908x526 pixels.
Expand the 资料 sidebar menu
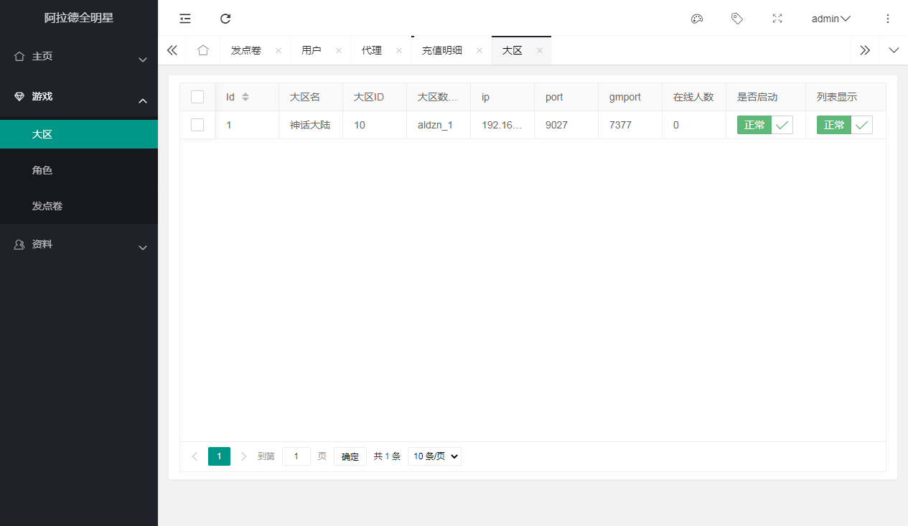[79, 245]
